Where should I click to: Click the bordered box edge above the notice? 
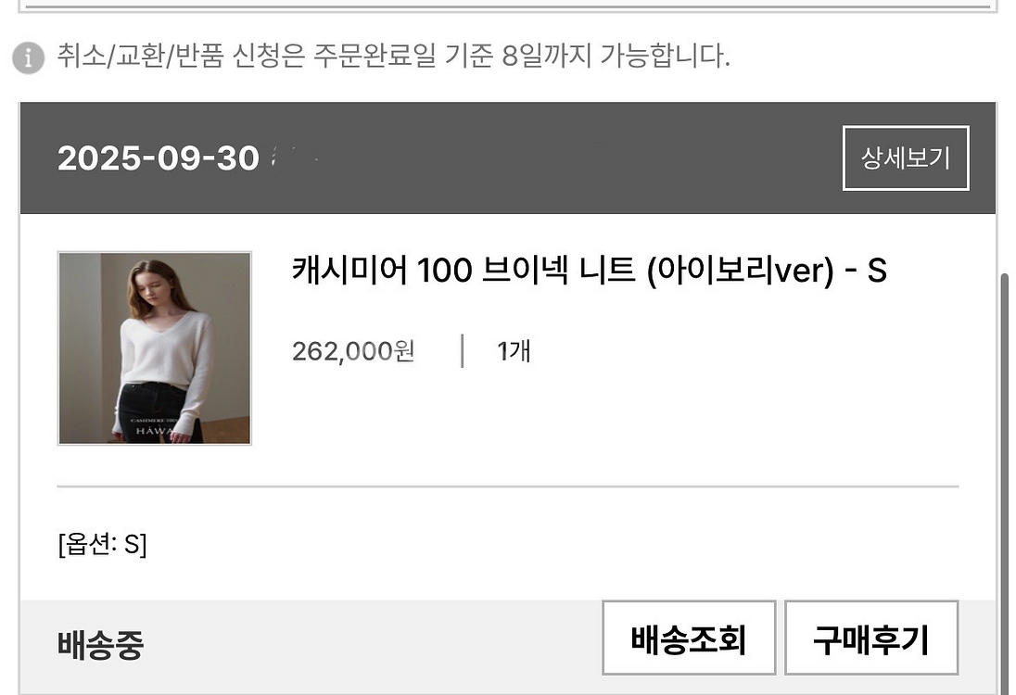(x=507, y=7)
